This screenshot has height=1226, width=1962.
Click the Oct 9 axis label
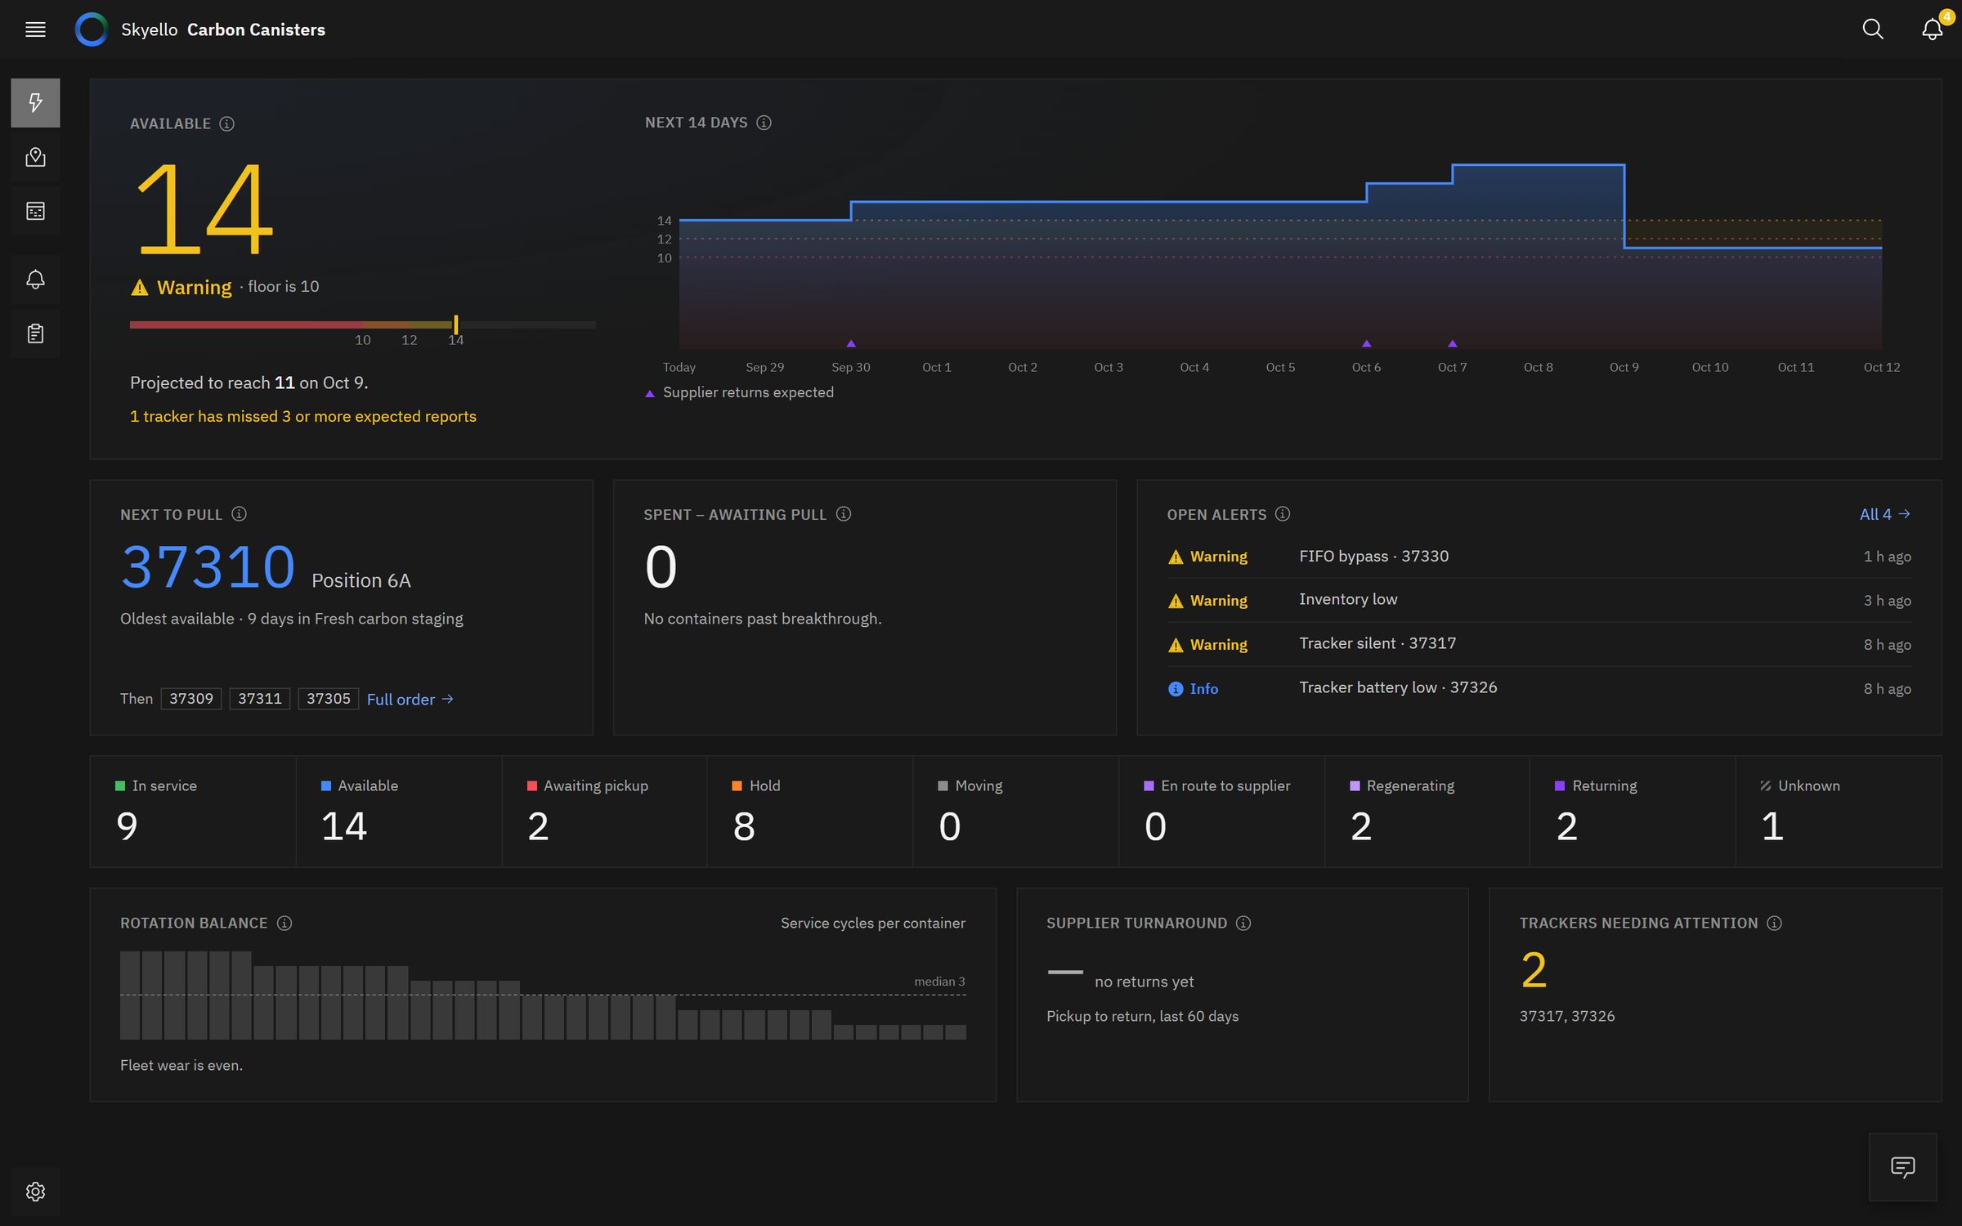point(1624,367)
